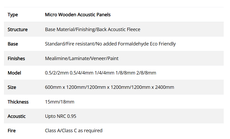Click the Model row label
Viewport: 230px width, 139px height.
point(14,73)
